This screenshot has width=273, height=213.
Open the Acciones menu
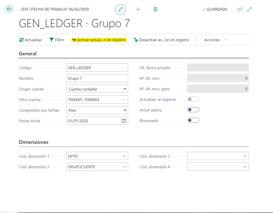point(212,40)
